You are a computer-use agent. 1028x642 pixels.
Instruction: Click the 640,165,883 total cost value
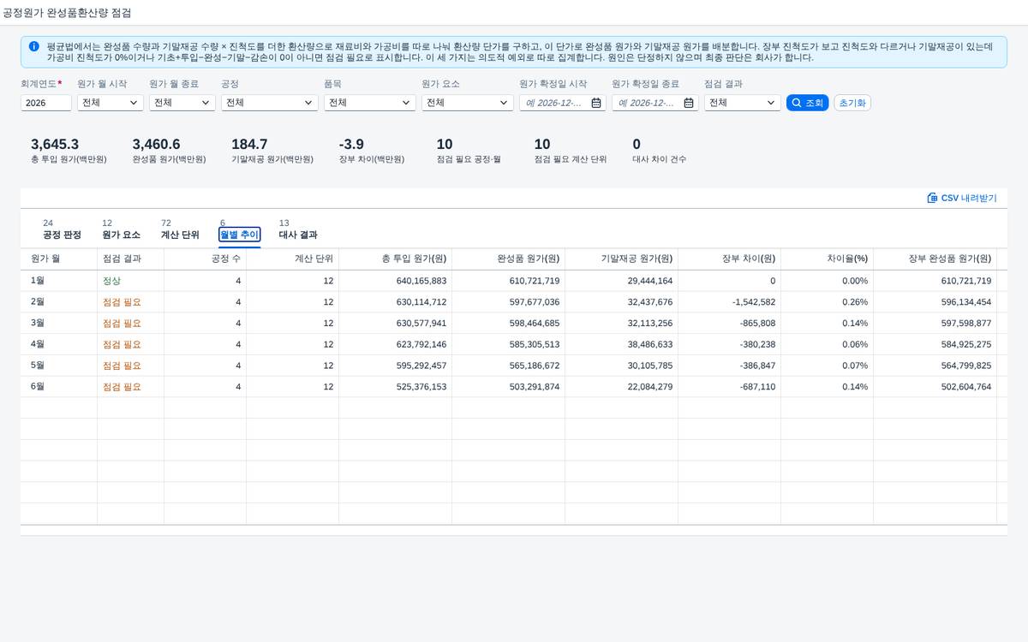tap(421, 281)
